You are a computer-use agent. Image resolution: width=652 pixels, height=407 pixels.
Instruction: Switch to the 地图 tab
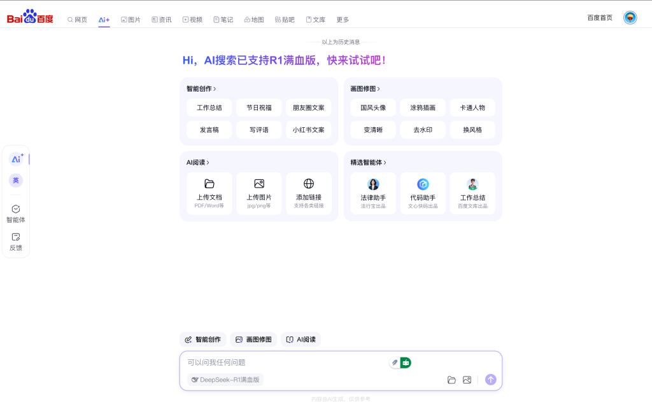click(253, 20)
